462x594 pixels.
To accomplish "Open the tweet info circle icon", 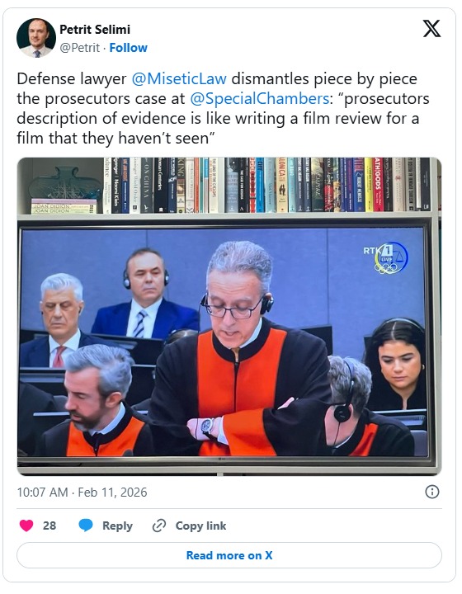I will [x=432, y=492].
